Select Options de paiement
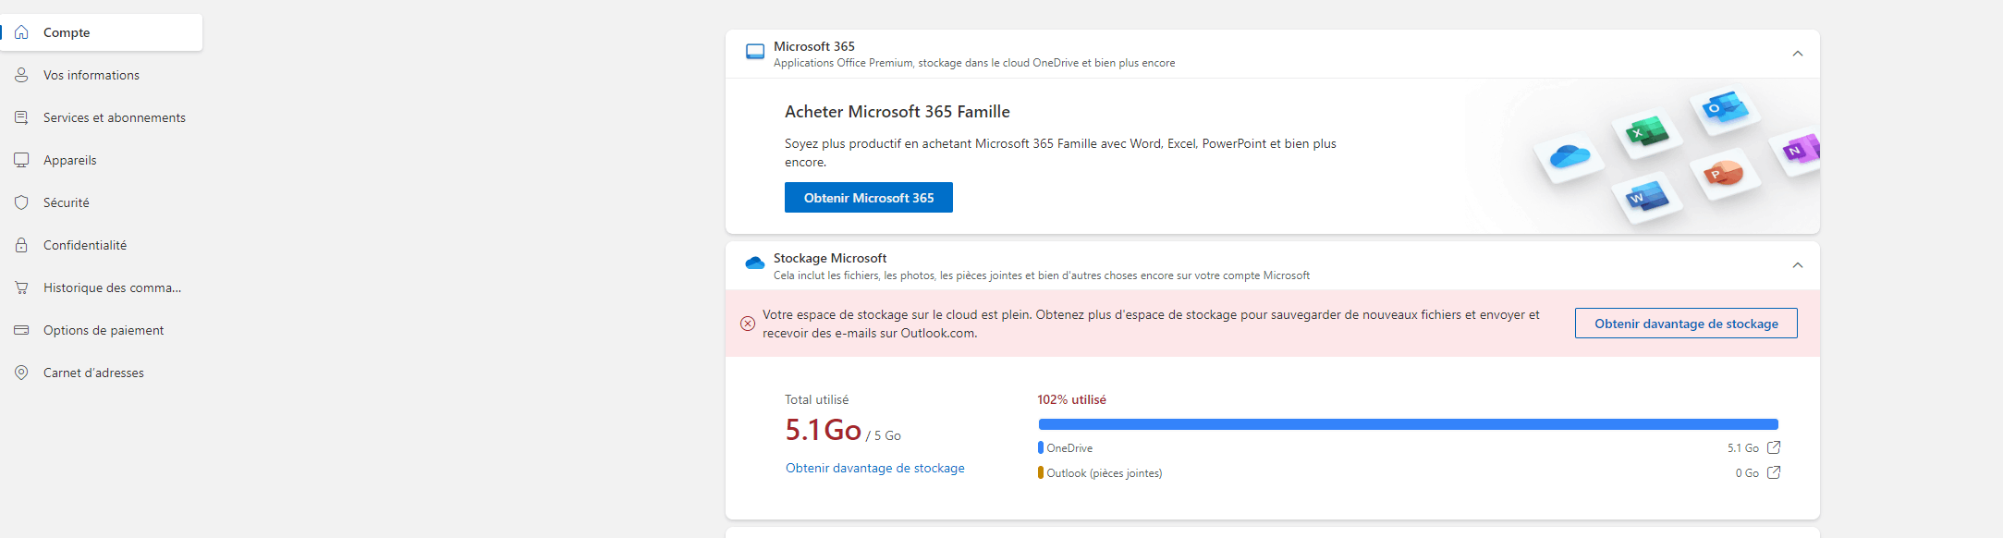2003x538 pixels. point(102,330)
